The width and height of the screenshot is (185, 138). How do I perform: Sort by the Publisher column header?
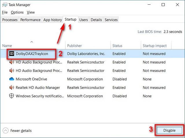pos(75,46)
